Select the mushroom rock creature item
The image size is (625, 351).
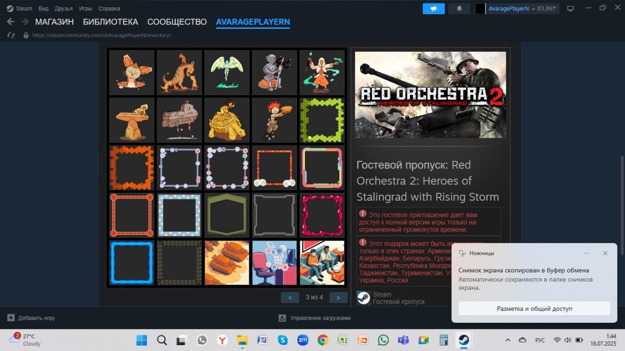[x=132, y=120]
